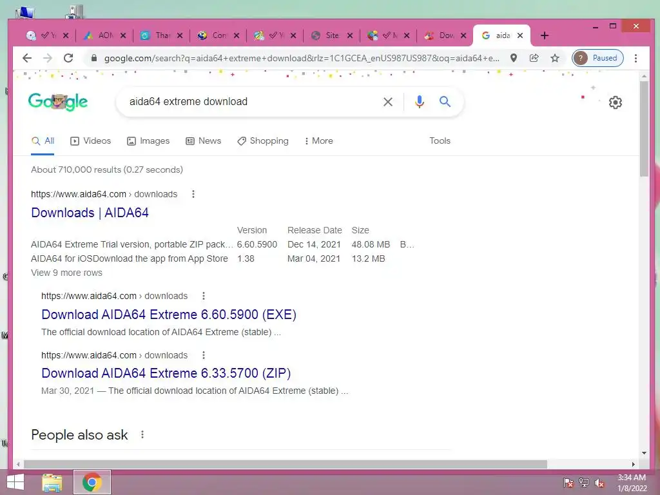Click the horizontal scrollbar thumb
Screen dimensions: 660x495
point(286,464)
